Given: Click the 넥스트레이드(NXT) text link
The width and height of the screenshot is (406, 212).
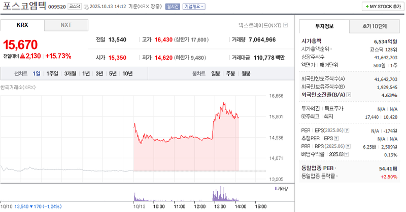Looking at the screenshot, I should click(x=260, y=25).
